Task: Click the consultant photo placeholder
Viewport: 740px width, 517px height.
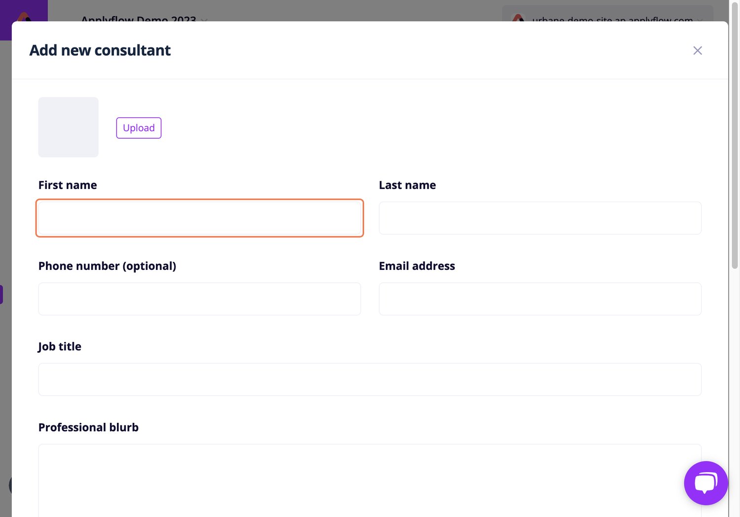Action: [69, 127]
